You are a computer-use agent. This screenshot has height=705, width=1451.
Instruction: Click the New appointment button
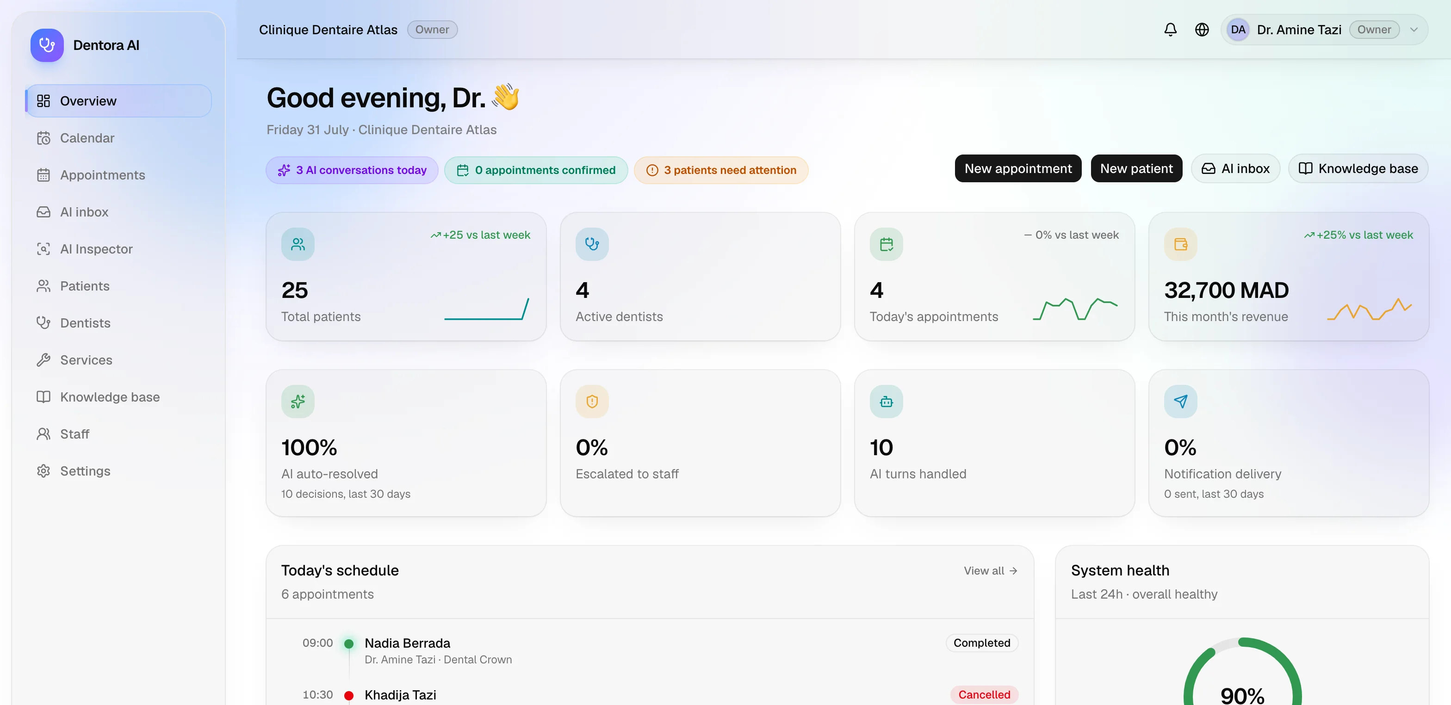pos(1018,168)
